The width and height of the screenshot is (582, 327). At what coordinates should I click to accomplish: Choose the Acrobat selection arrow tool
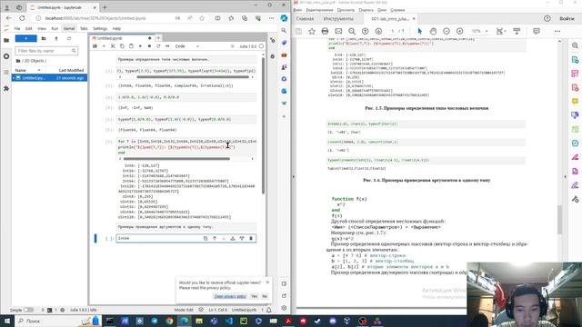[x=420, y=31]
